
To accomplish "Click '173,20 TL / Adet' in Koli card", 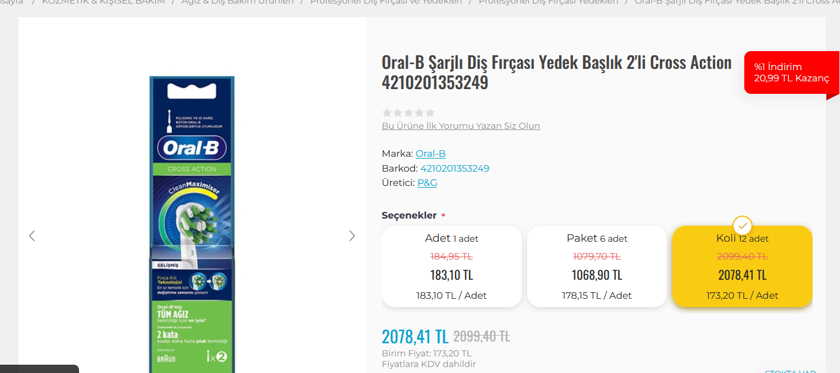I will point(743,295).
